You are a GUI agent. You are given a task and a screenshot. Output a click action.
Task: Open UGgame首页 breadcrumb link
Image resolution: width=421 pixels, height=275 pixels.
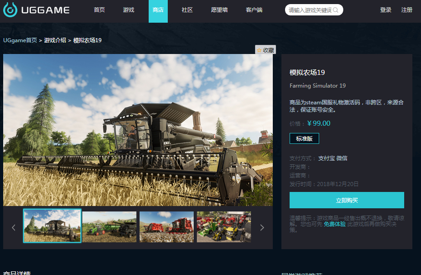tap(20, 40)
